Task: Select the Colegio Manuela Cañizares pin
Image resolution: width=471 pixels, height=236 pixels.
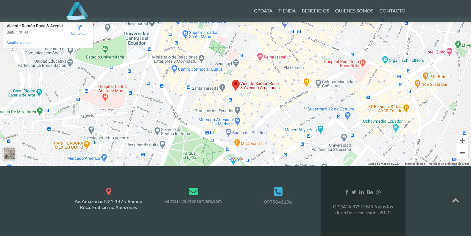Action: pyautogui.click(x=318, y=83)
